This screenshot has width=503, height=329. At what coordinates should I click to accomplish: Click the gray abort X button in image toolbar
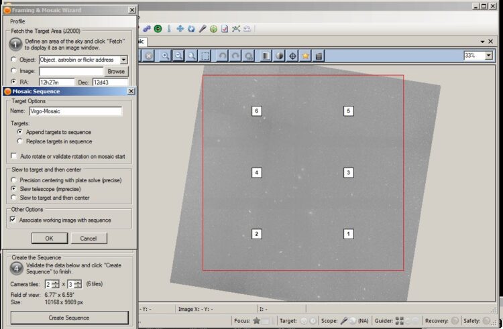coord(148,56)
